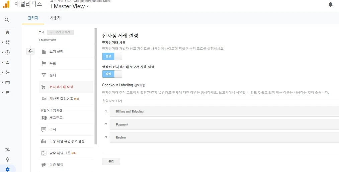The height and width of the screenshot is (172, 339).
Task: Open the Attribution path icon
Action: (8, 149)
